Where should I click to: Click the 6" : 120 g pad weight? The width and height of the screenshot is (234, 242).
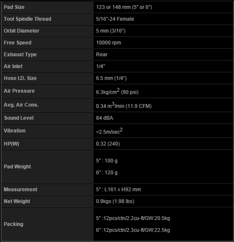pos(107,173)
